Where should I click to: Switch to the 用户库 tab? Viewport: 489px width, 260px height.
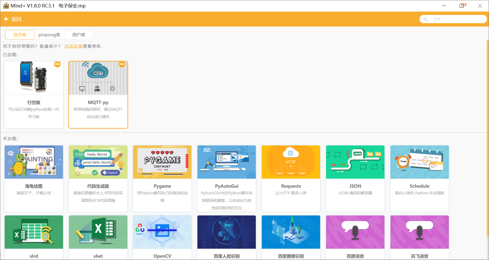[79, 35]
